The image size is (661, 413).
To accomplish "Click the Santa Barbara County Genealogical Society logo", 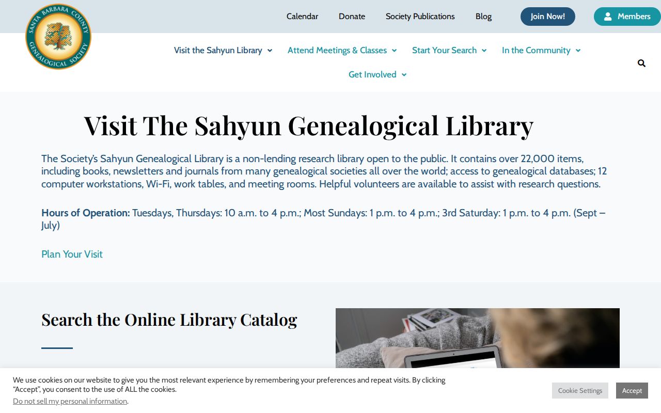I will [58, 37].
